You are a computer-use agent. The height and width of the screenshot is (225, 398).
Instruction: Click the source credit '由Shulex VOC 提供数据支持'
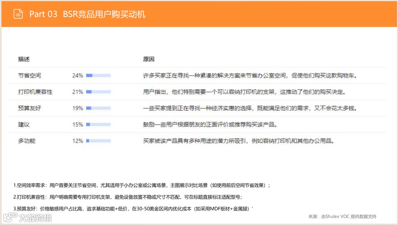[x=349, y=217]
